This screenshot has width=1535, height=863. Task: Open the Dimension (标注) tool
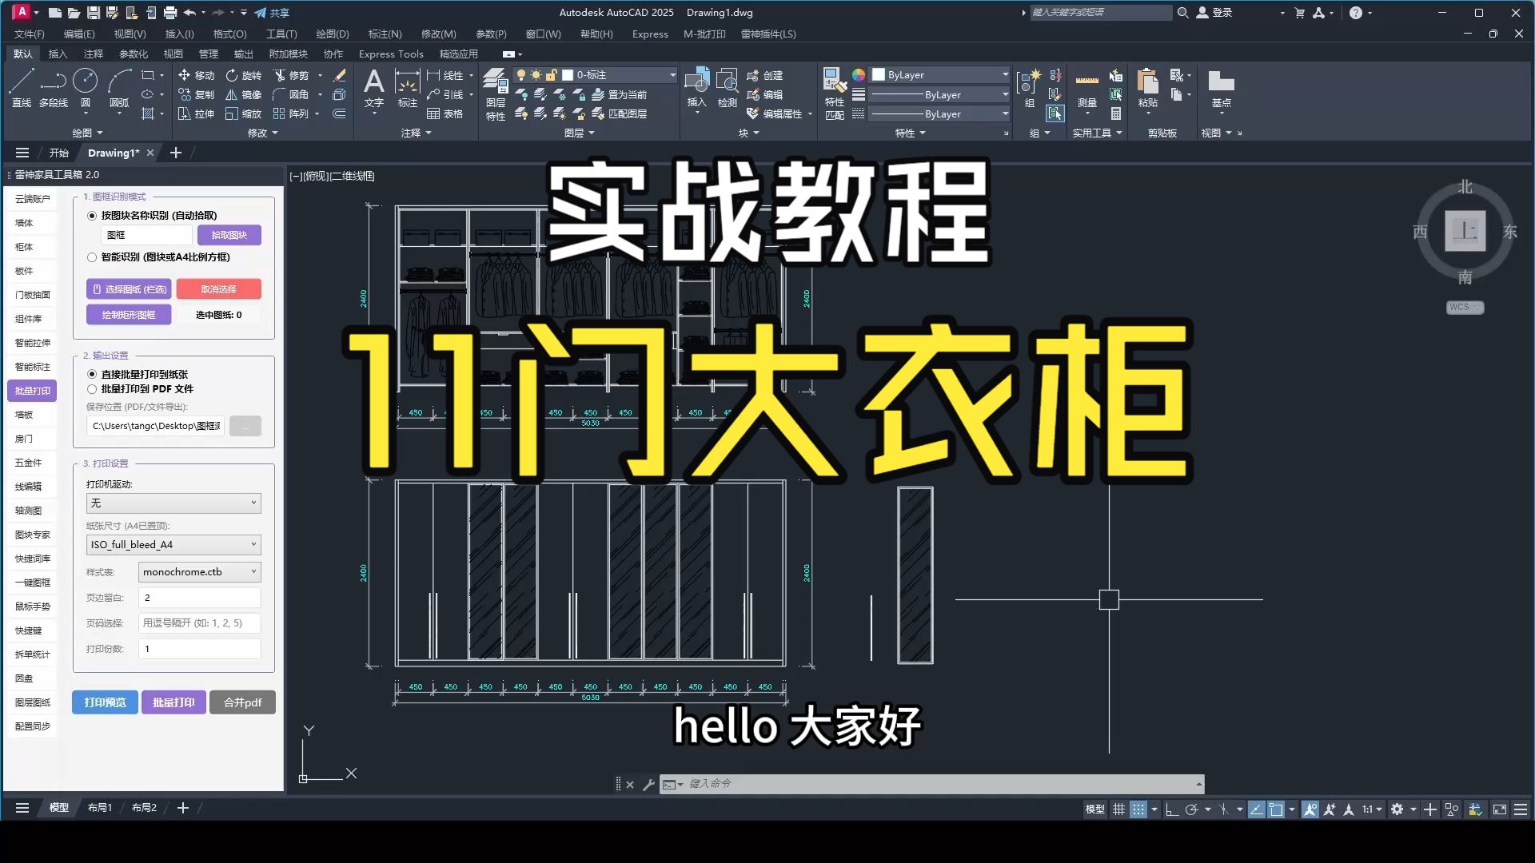[408, 88]
